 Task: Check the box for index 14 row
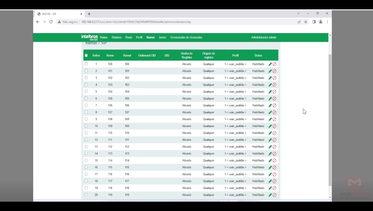86,153
